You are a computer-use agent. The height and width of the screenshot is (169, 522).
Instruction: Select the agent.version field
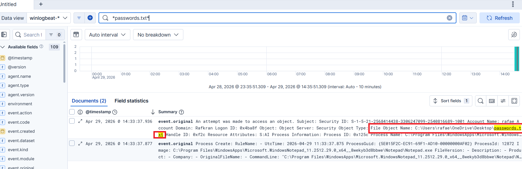[21, 95]
